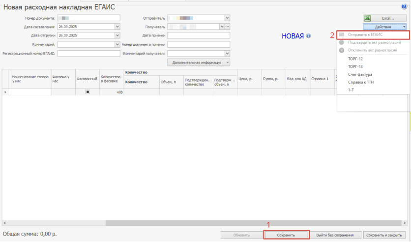Open the Дата отгрузки date dropdown
The width and height of the screenshot is (411, 242).
(117, 35)
